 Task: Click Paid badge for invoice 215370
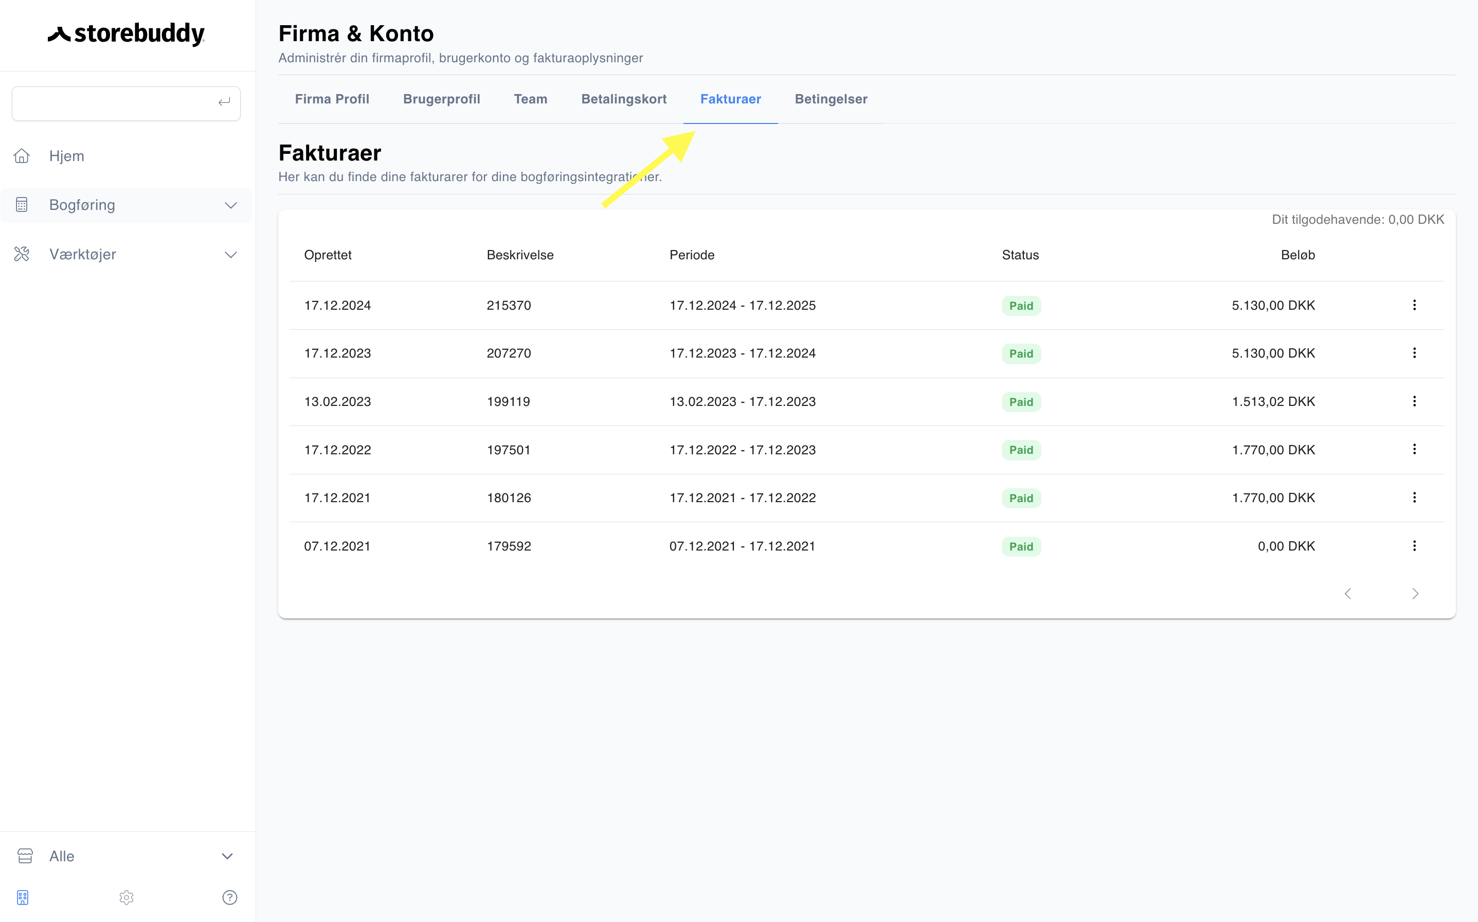[x=1021, y=306]
